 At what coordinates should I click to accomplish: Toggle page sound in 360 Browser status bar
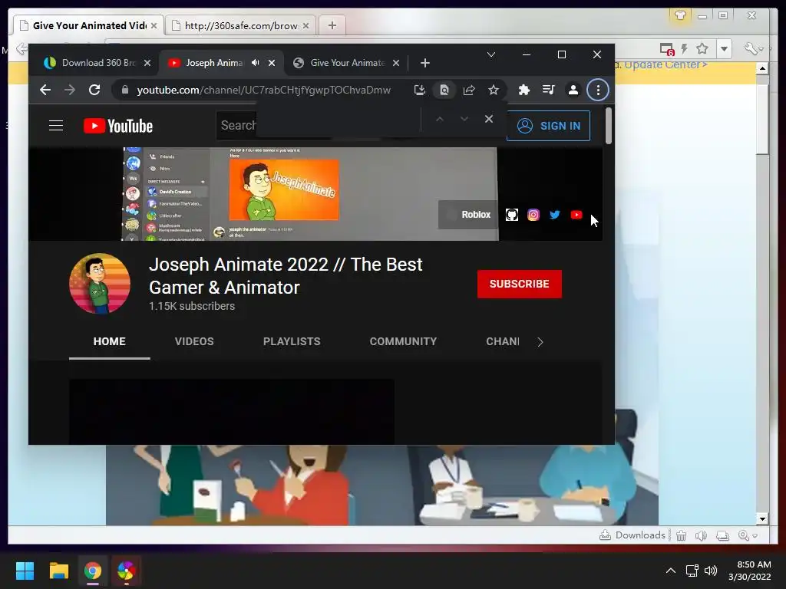tap(702, 536)
